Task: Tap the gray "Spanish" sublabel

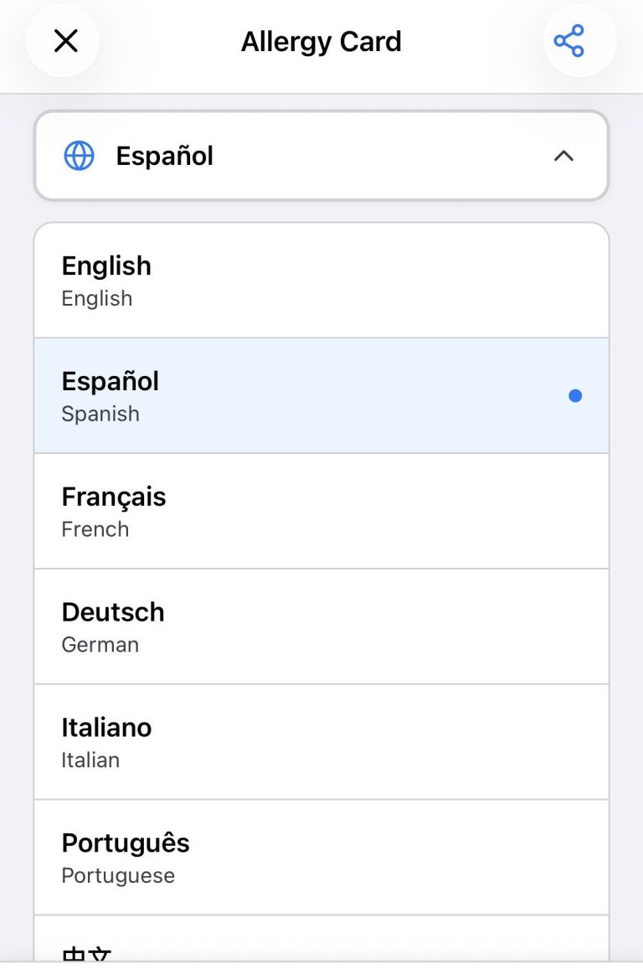Action: [x=100, y=414]
